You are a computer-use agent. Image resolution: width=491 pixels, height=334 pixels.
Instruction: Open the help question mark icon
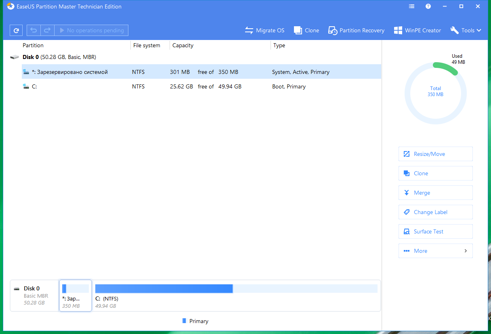[428, 6]
